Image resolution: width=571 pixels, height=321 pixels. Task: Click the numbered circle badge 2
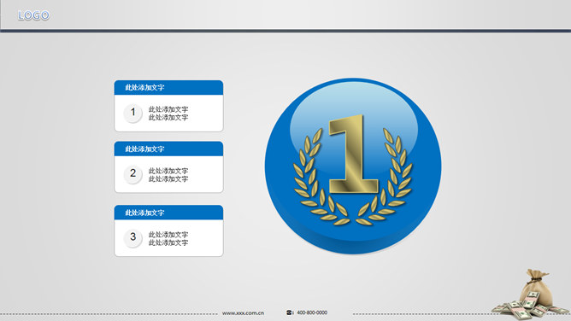click(x=132, y=174)
